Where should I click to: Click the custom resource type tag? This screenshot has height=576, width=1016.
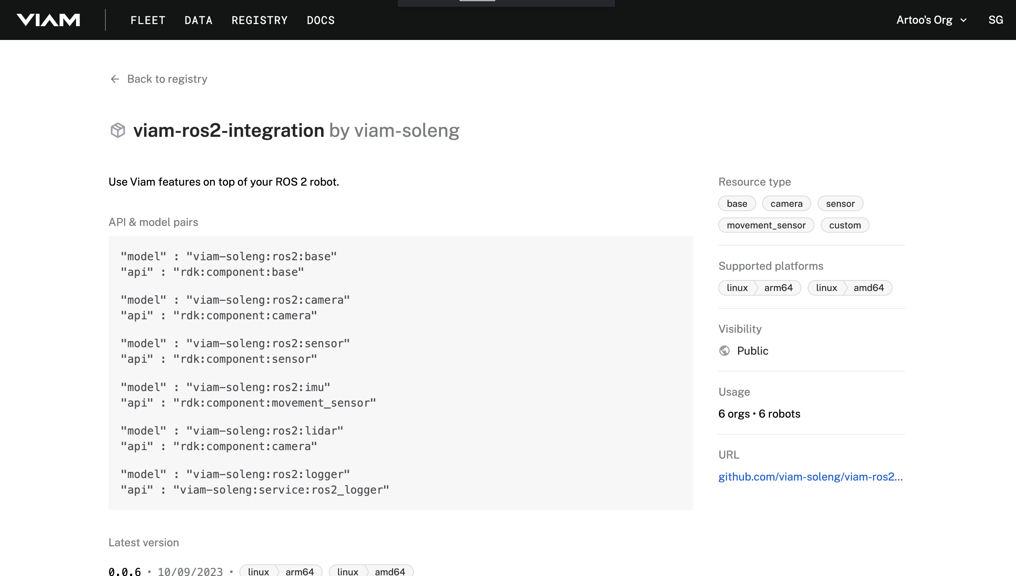coord(845,225)
